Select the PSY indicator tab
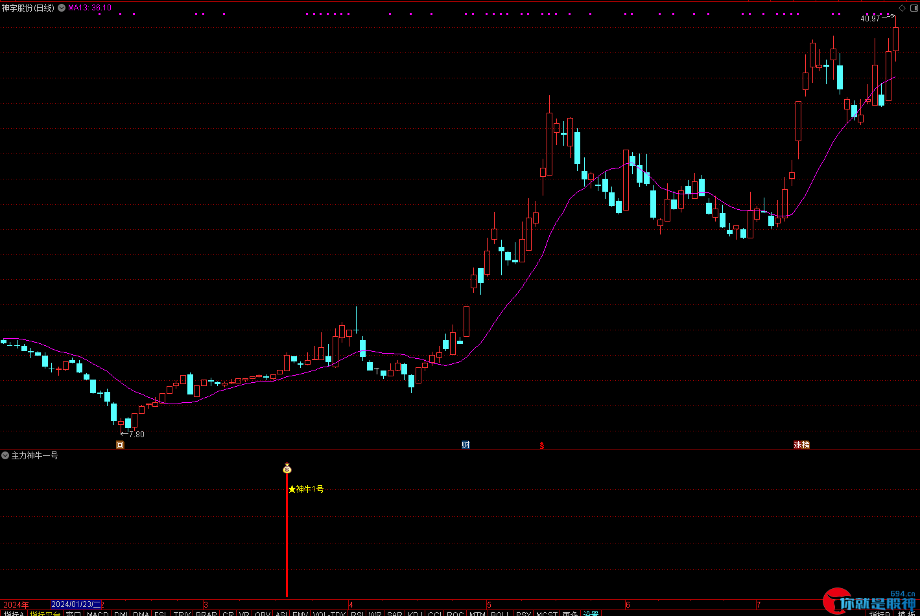 pyautogui.click(x=523, y=613)
